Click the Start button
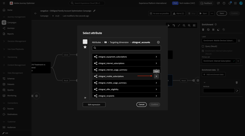The width and height of the screenshot is (245, 136). (x=203, y=13)
